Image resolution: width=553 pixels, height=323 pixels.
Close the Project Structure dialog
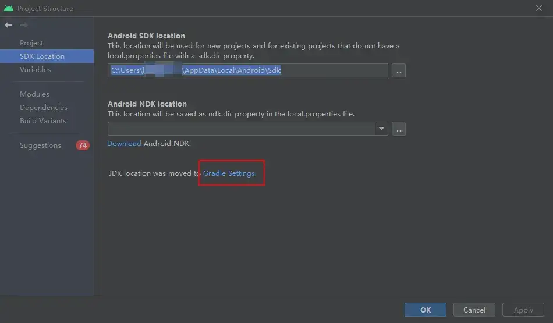point(539,8)
